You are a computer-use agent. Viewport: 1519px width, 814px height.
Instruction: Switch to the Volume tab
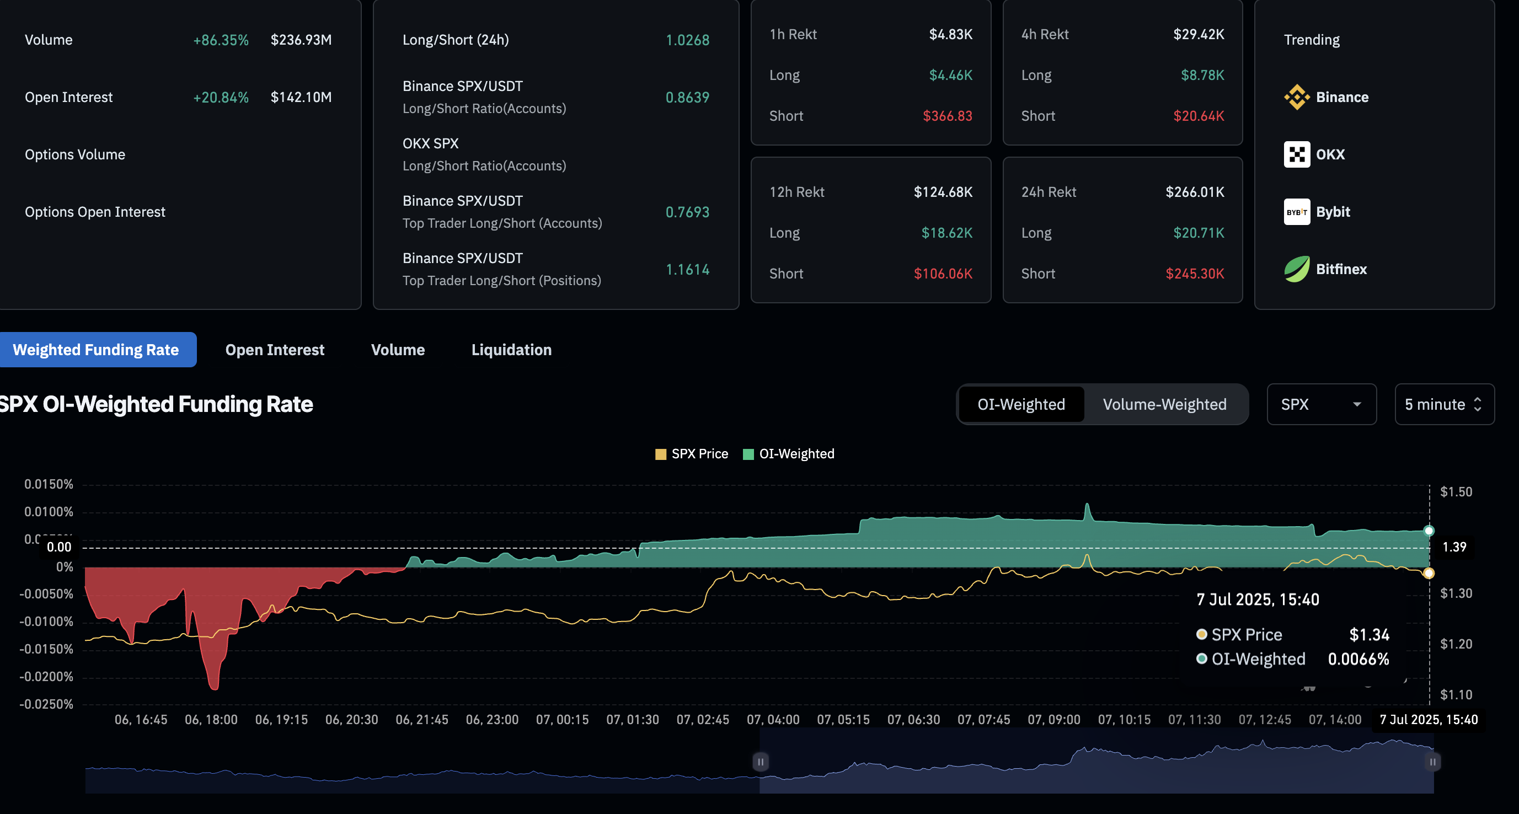pos(398,350)
